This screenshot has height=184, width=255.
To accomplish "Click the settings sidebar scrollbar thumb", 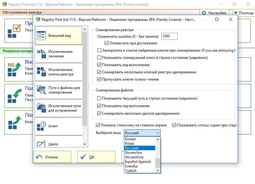I will 84,79.
